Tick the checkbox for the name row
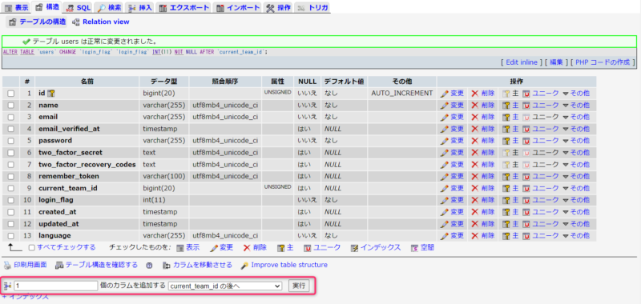Image resolution: width=641 pixels, height=304 pixels. 11,106
